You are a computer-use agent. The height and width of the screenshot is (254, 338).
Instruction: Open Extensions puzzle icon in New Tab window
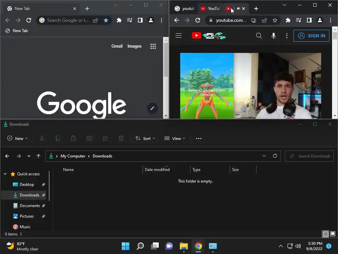coord(119,20)
